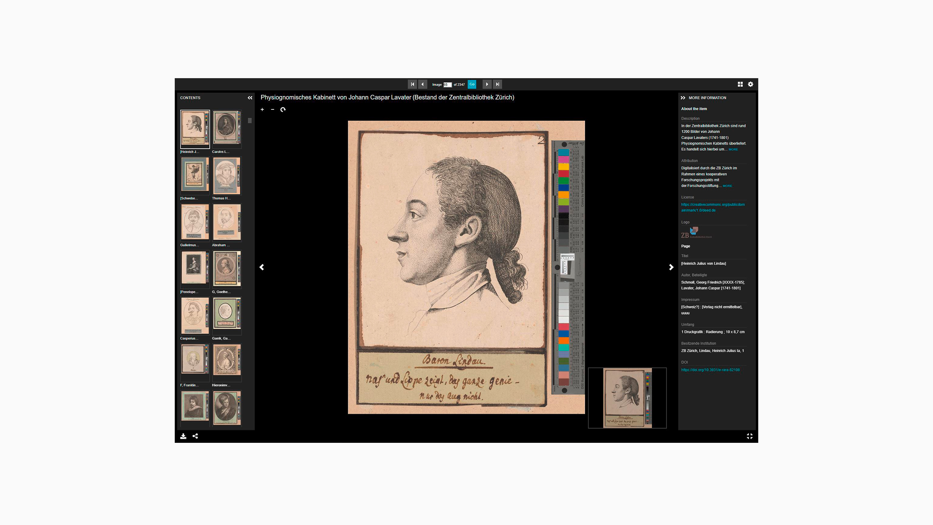Collapse the More Information panel
This screenshot has width=933, height=525.
click(x=683, y=98)
